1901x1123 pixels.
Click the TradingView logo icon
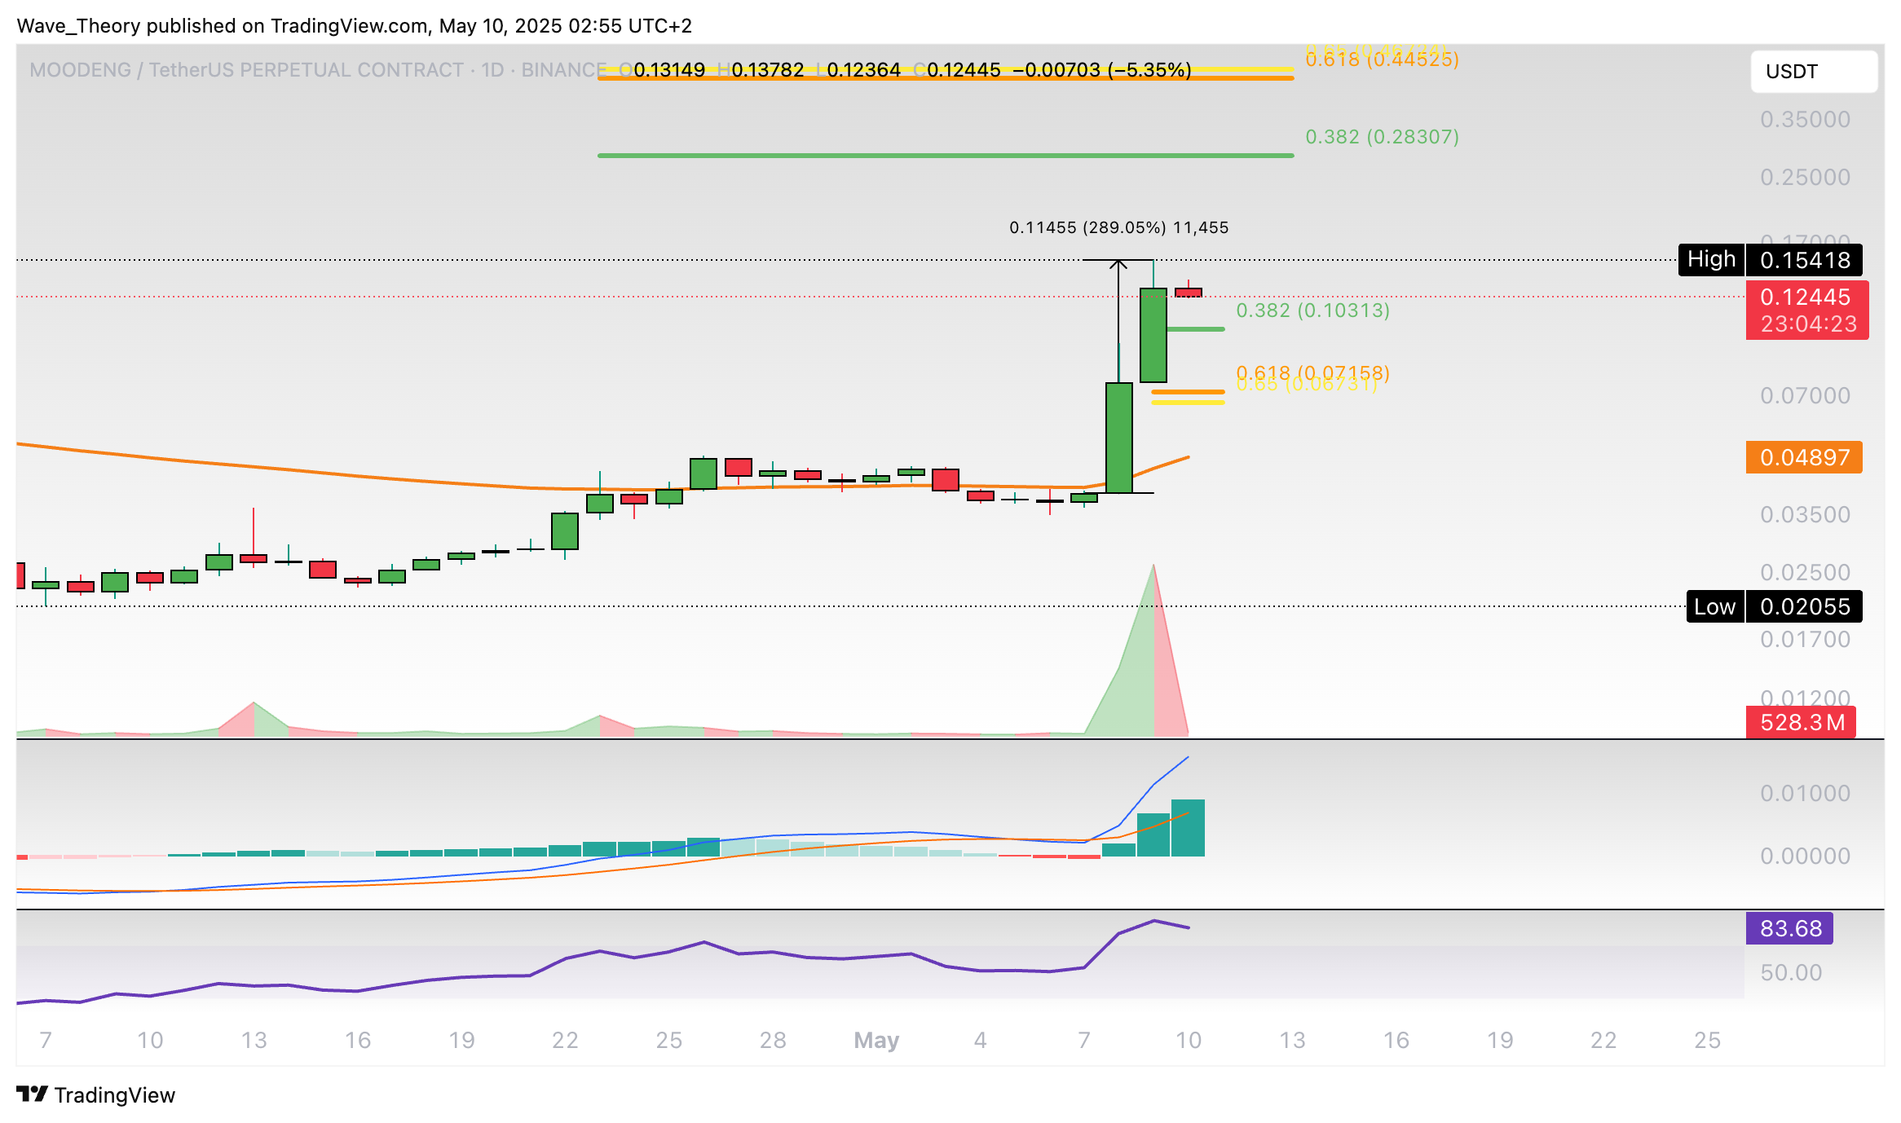(32, 1094)
